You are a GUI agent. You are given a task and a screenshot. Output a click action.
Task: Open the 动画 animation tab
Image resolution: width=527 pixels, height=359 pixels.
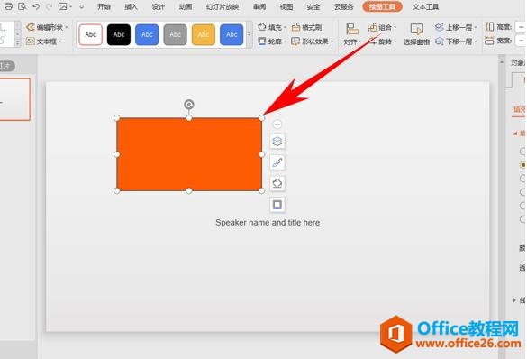click(x=186, y=6)
